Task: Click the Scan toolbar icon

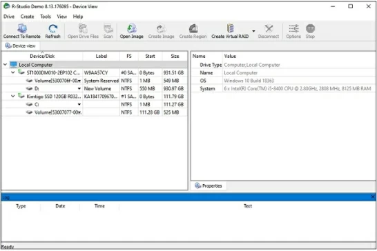Action: tap(108, 28)
